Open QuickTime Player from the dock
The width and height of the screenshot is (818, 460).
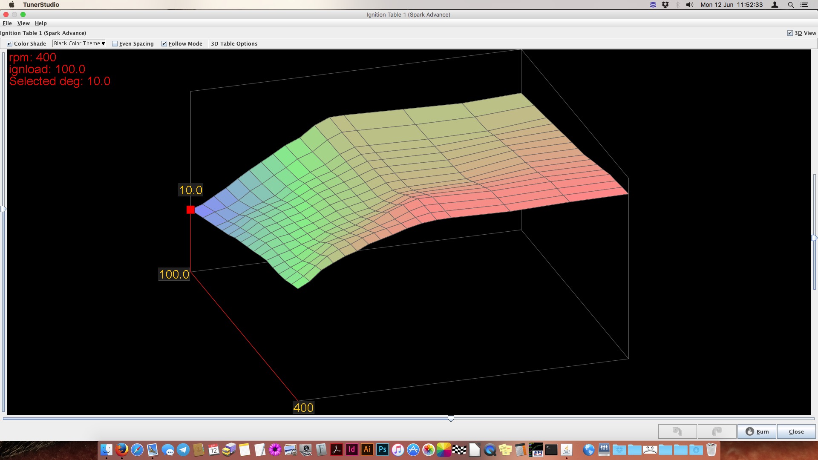[490, 450]
